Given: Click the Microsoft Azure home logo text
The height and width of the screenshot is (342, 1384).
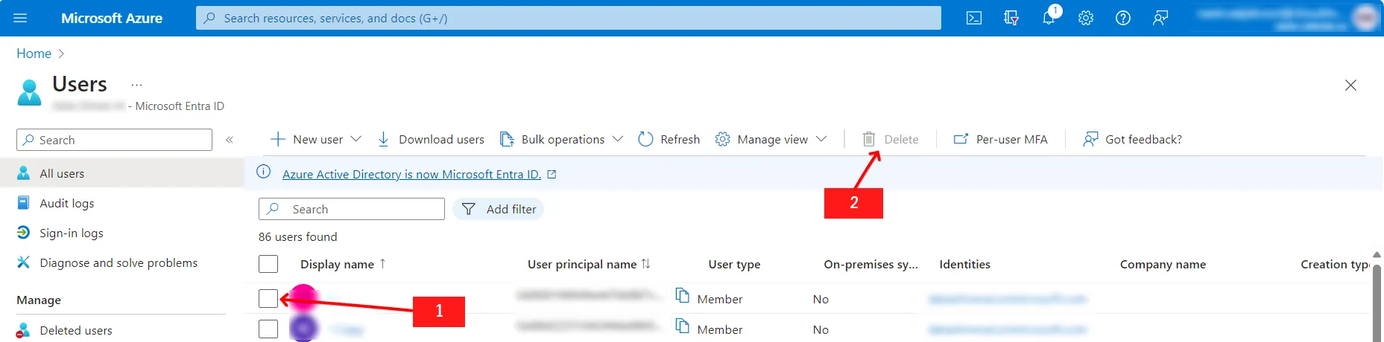Looking at the screenshot, I should (x=112, y=18).
